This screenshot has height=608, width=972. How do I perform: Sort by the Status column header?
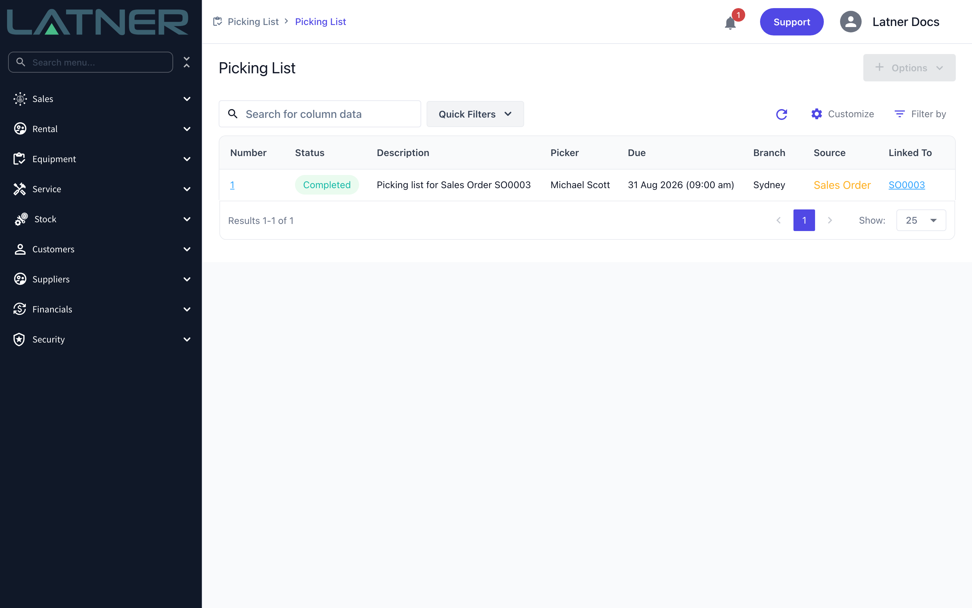tap(310, 153)
